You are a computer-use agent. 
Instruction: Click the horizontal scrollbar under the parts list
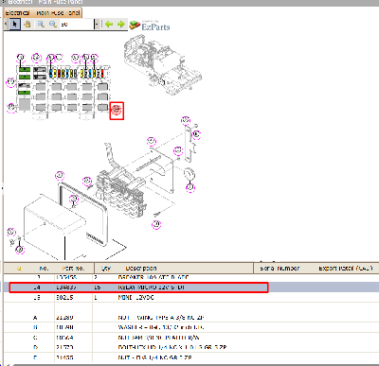[196, 365]
